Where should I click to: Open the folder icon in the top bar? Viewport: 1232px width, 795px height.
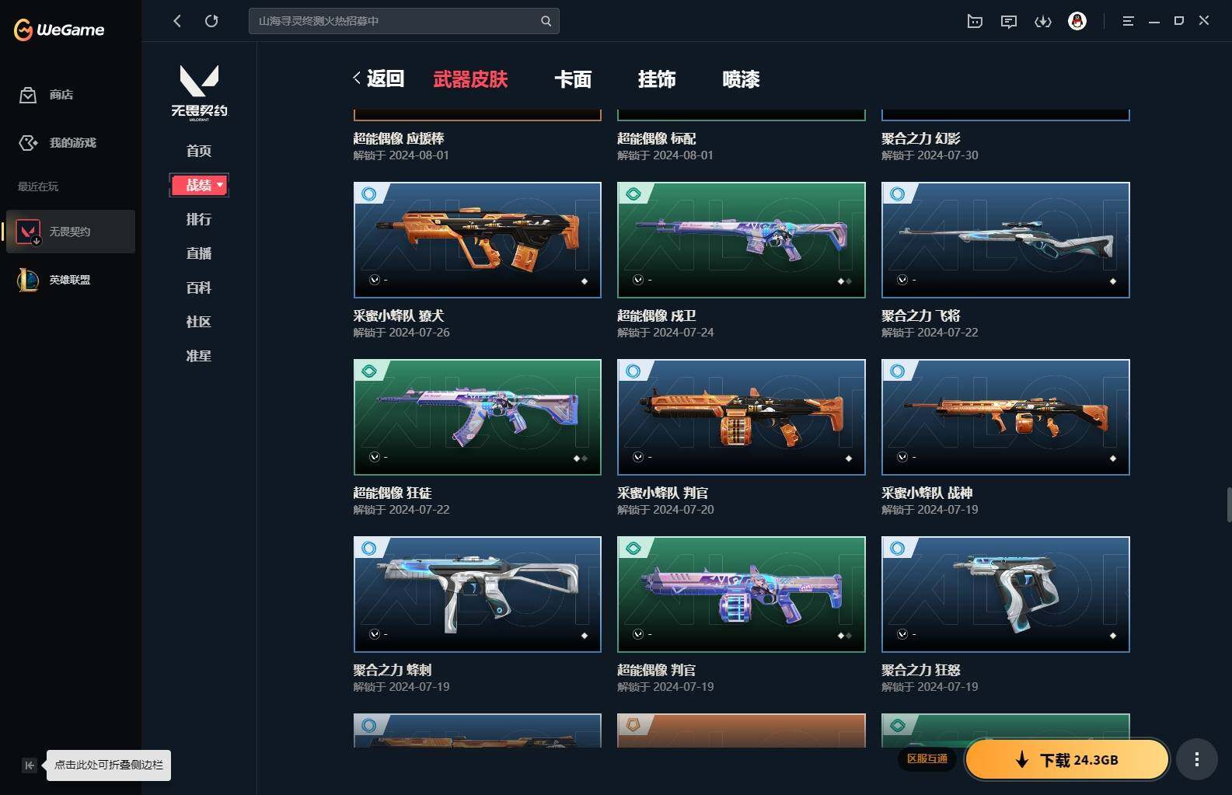coord(975,21)
